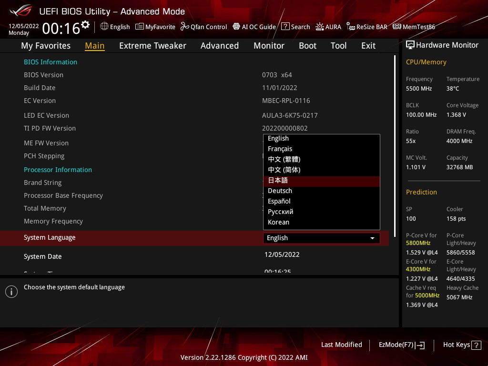Viewport: 488px width, 366px height.
Task: Choose Français in the language list
Action: (322, 149)
